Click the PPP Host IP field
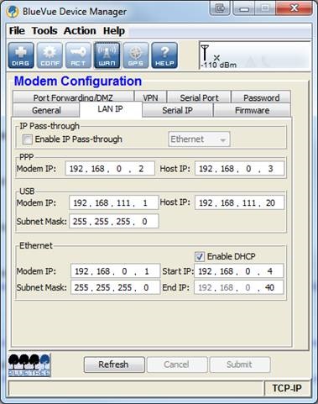 (239, 169)
